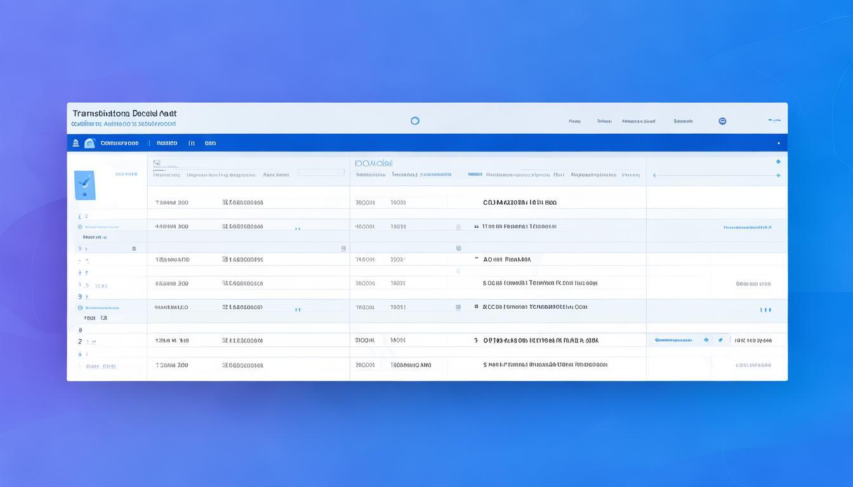Click the round blue icon in top-right header
This screenshot has height=487, width=853.
(x=722, y=120)
